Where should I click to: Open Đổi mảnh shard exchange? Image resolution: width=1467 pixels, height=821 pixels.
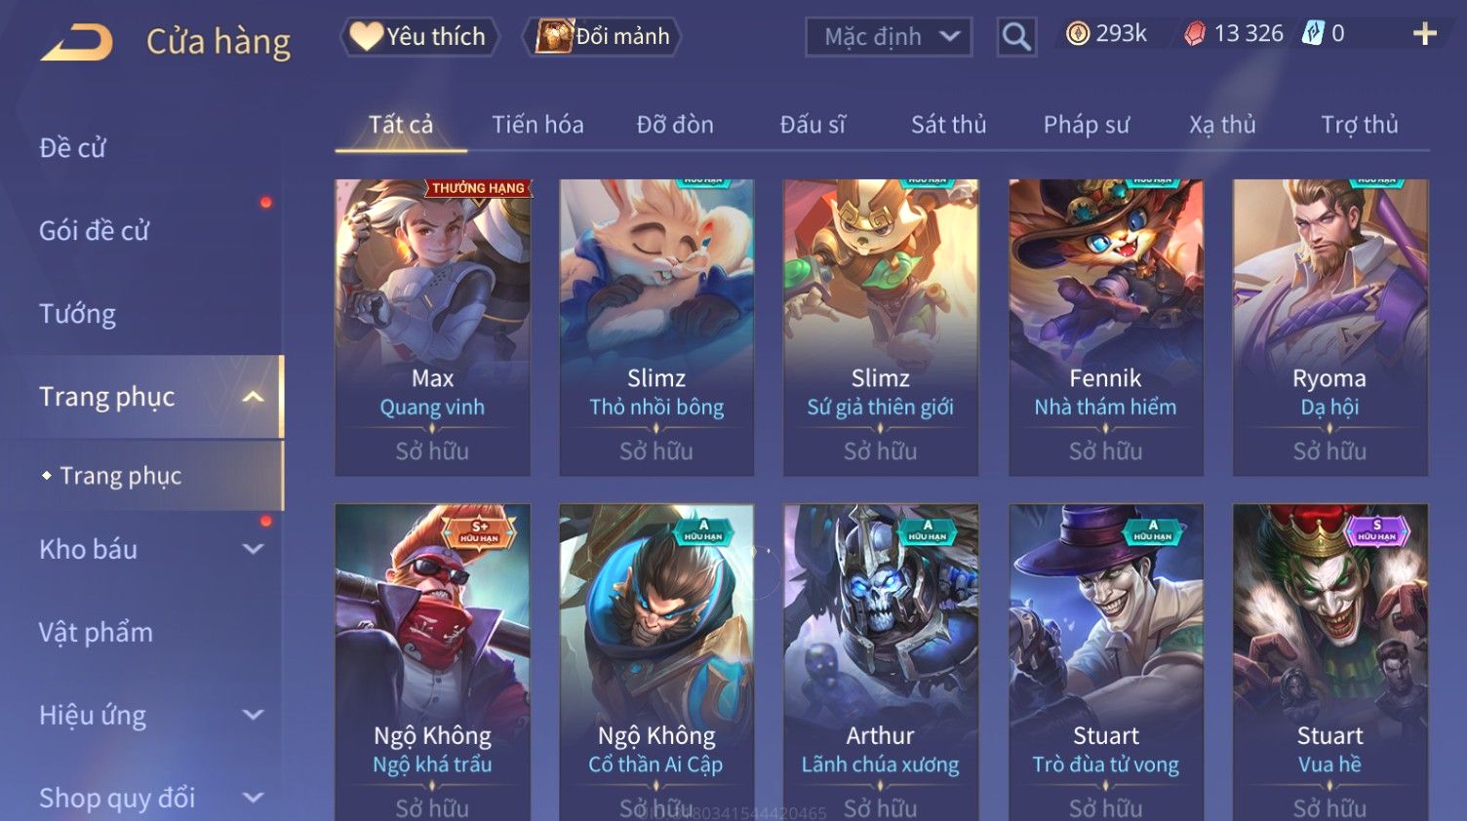point(602,37)
